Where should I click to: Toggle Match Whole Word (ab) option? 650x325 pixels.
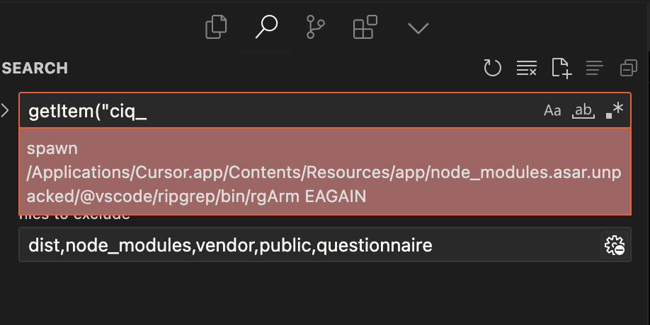pos(583,110)
